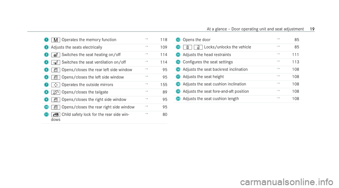Image resolution: width=339 pixels, height=188 pixels.
Task: Click the tailgate open/close icon
Action: coord(55,92)
